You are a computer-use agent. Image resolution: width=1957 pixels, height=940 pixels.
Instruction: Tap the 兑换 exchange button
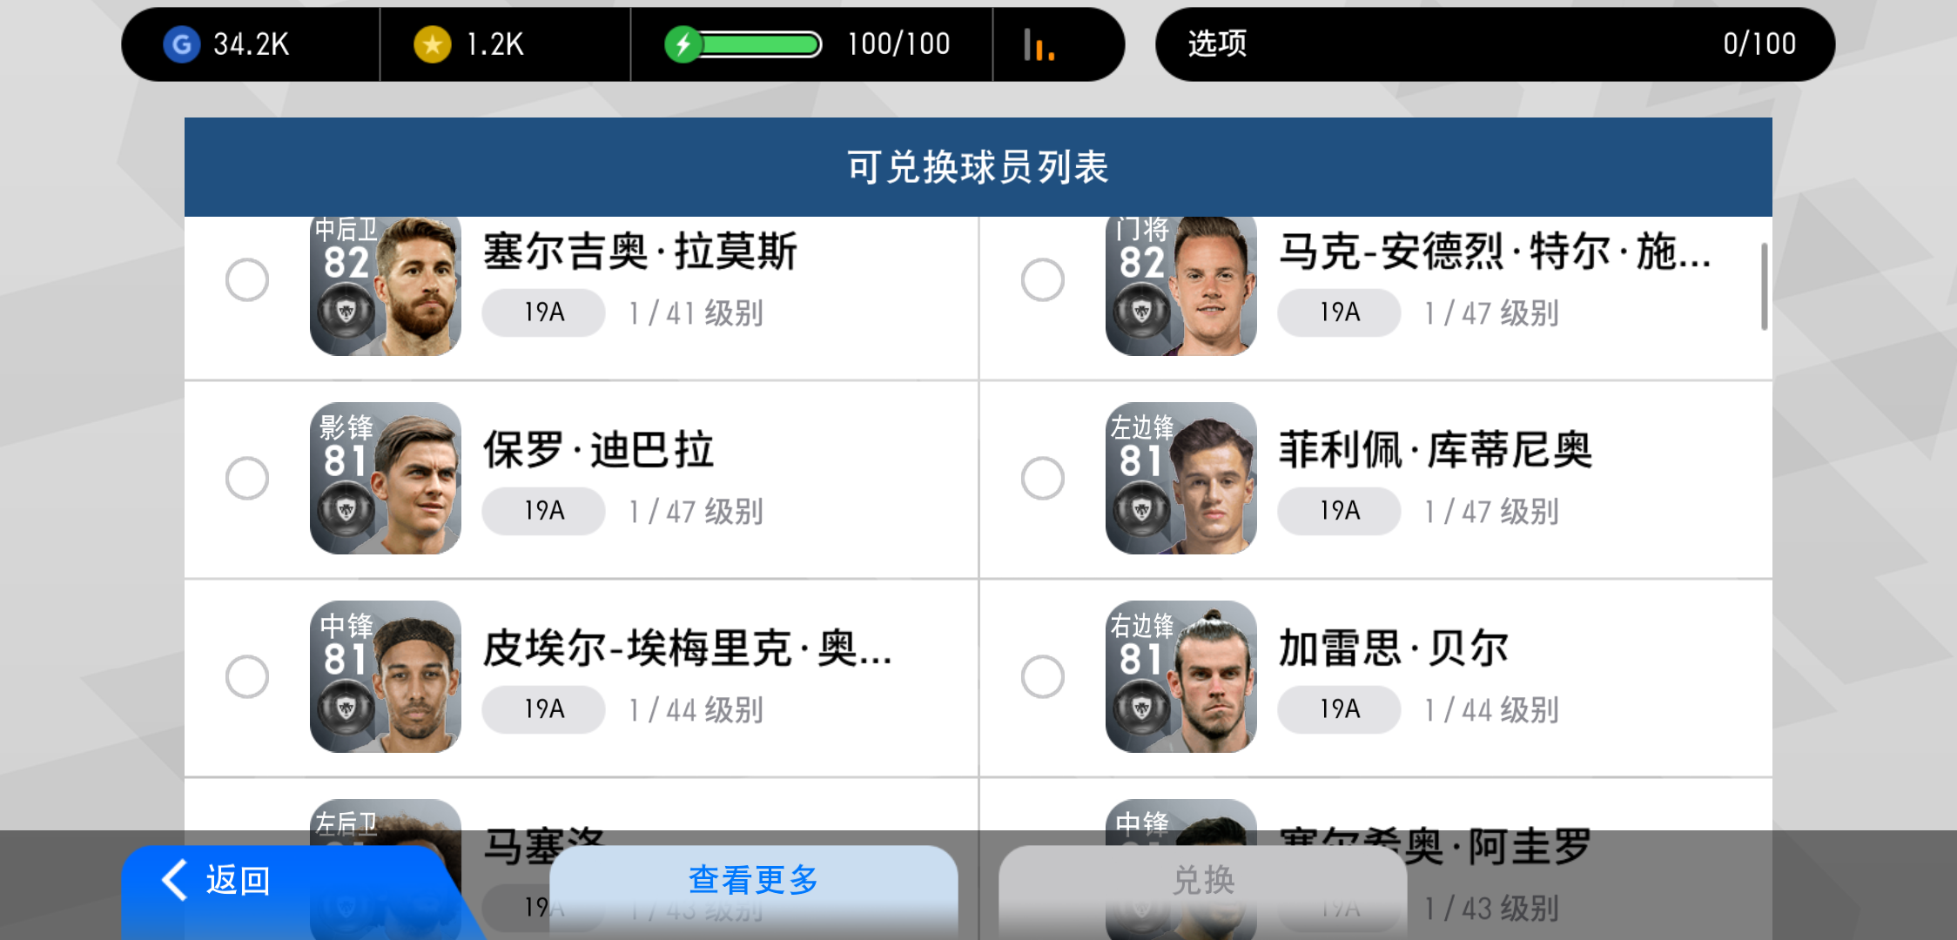[x=1203, y=880]
